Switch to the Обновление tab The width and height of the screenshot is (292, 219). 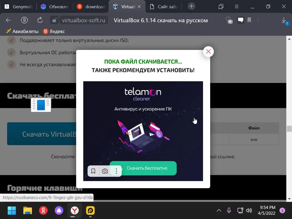(55, 7)
